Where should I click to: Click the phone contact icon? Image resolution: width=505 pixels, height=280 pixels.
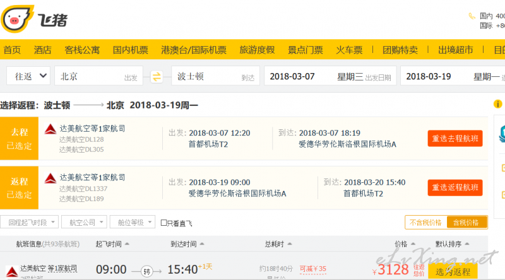click(472, 16)
